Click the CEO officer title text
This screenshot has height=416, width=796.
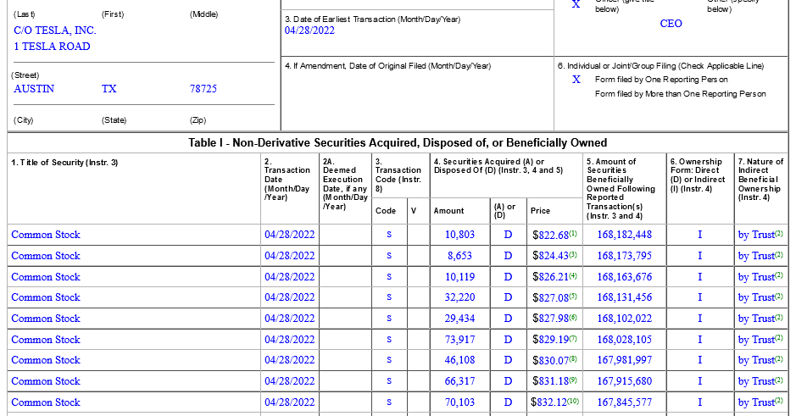click(x=671, y=24)
